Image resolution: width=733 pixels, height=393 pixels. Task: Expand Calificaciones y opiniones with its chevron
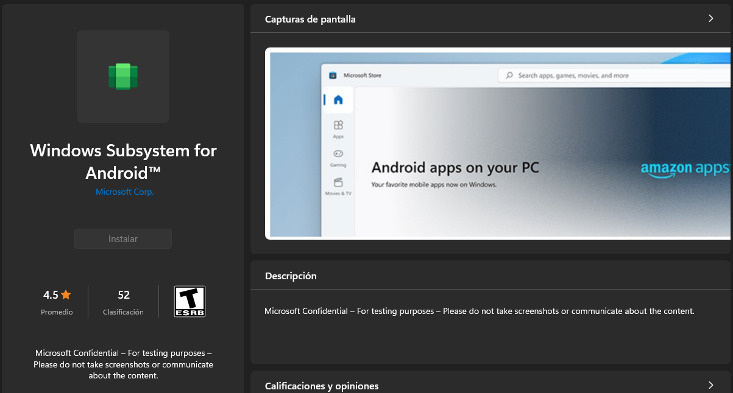coord(710,385)
